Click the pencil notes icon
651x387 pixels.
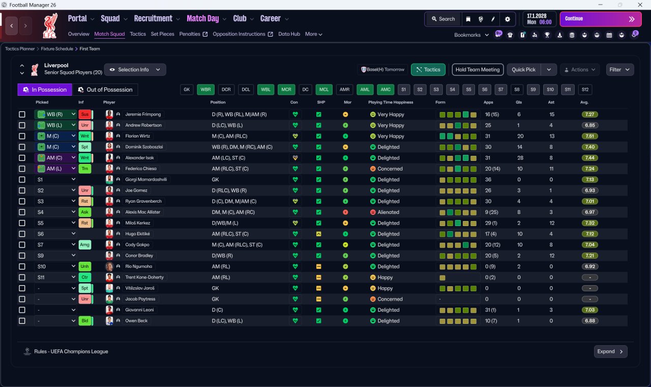coord(493,19)
